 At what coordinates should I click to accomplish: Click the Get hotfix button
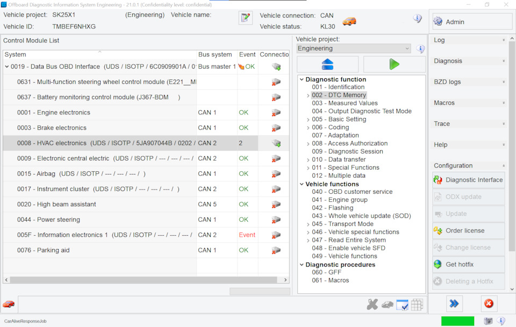point(469,265)
